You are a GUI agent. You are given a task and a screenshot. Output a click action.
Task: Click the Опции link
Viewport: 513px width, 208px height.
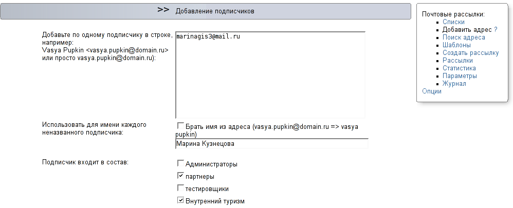[x=432, y=91]
